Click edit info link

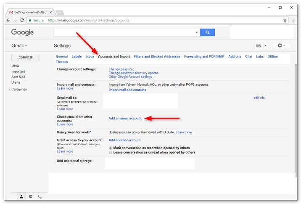[259, 98]
